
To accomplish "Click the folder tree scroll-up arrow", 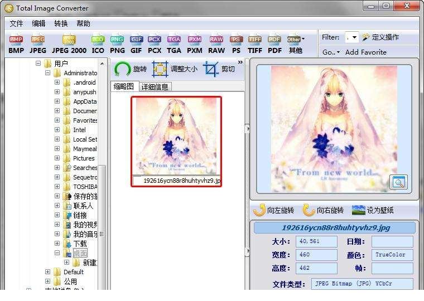I will click(102, 64).
